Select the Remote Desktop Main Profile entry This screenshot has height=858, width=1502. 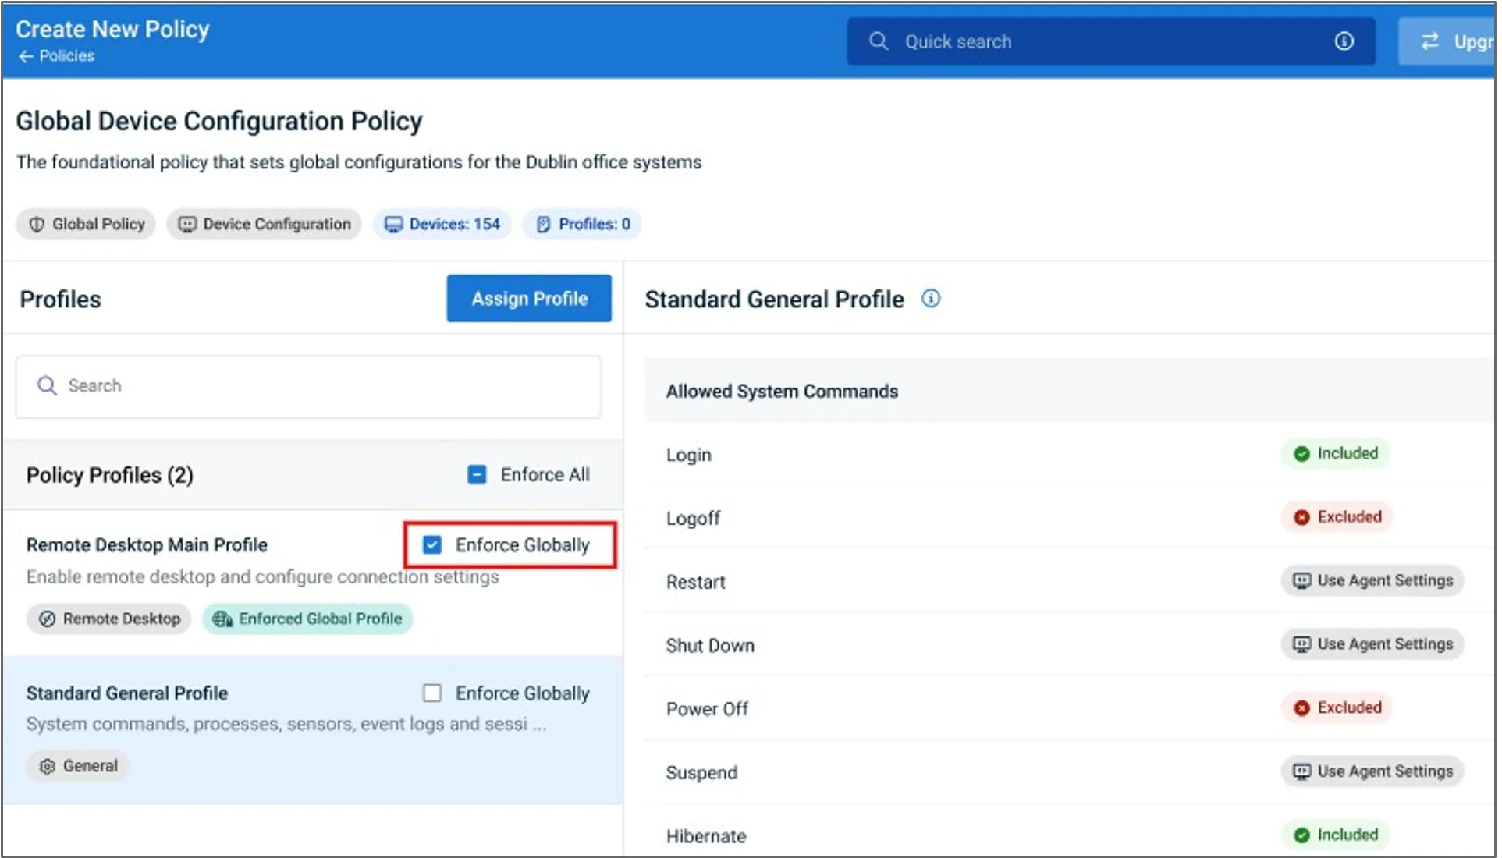tap(147, 545)
